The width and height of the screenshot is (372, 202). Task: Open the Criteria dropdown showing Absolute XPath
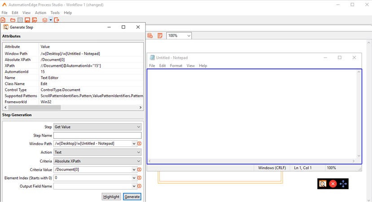tap(97, 161)
